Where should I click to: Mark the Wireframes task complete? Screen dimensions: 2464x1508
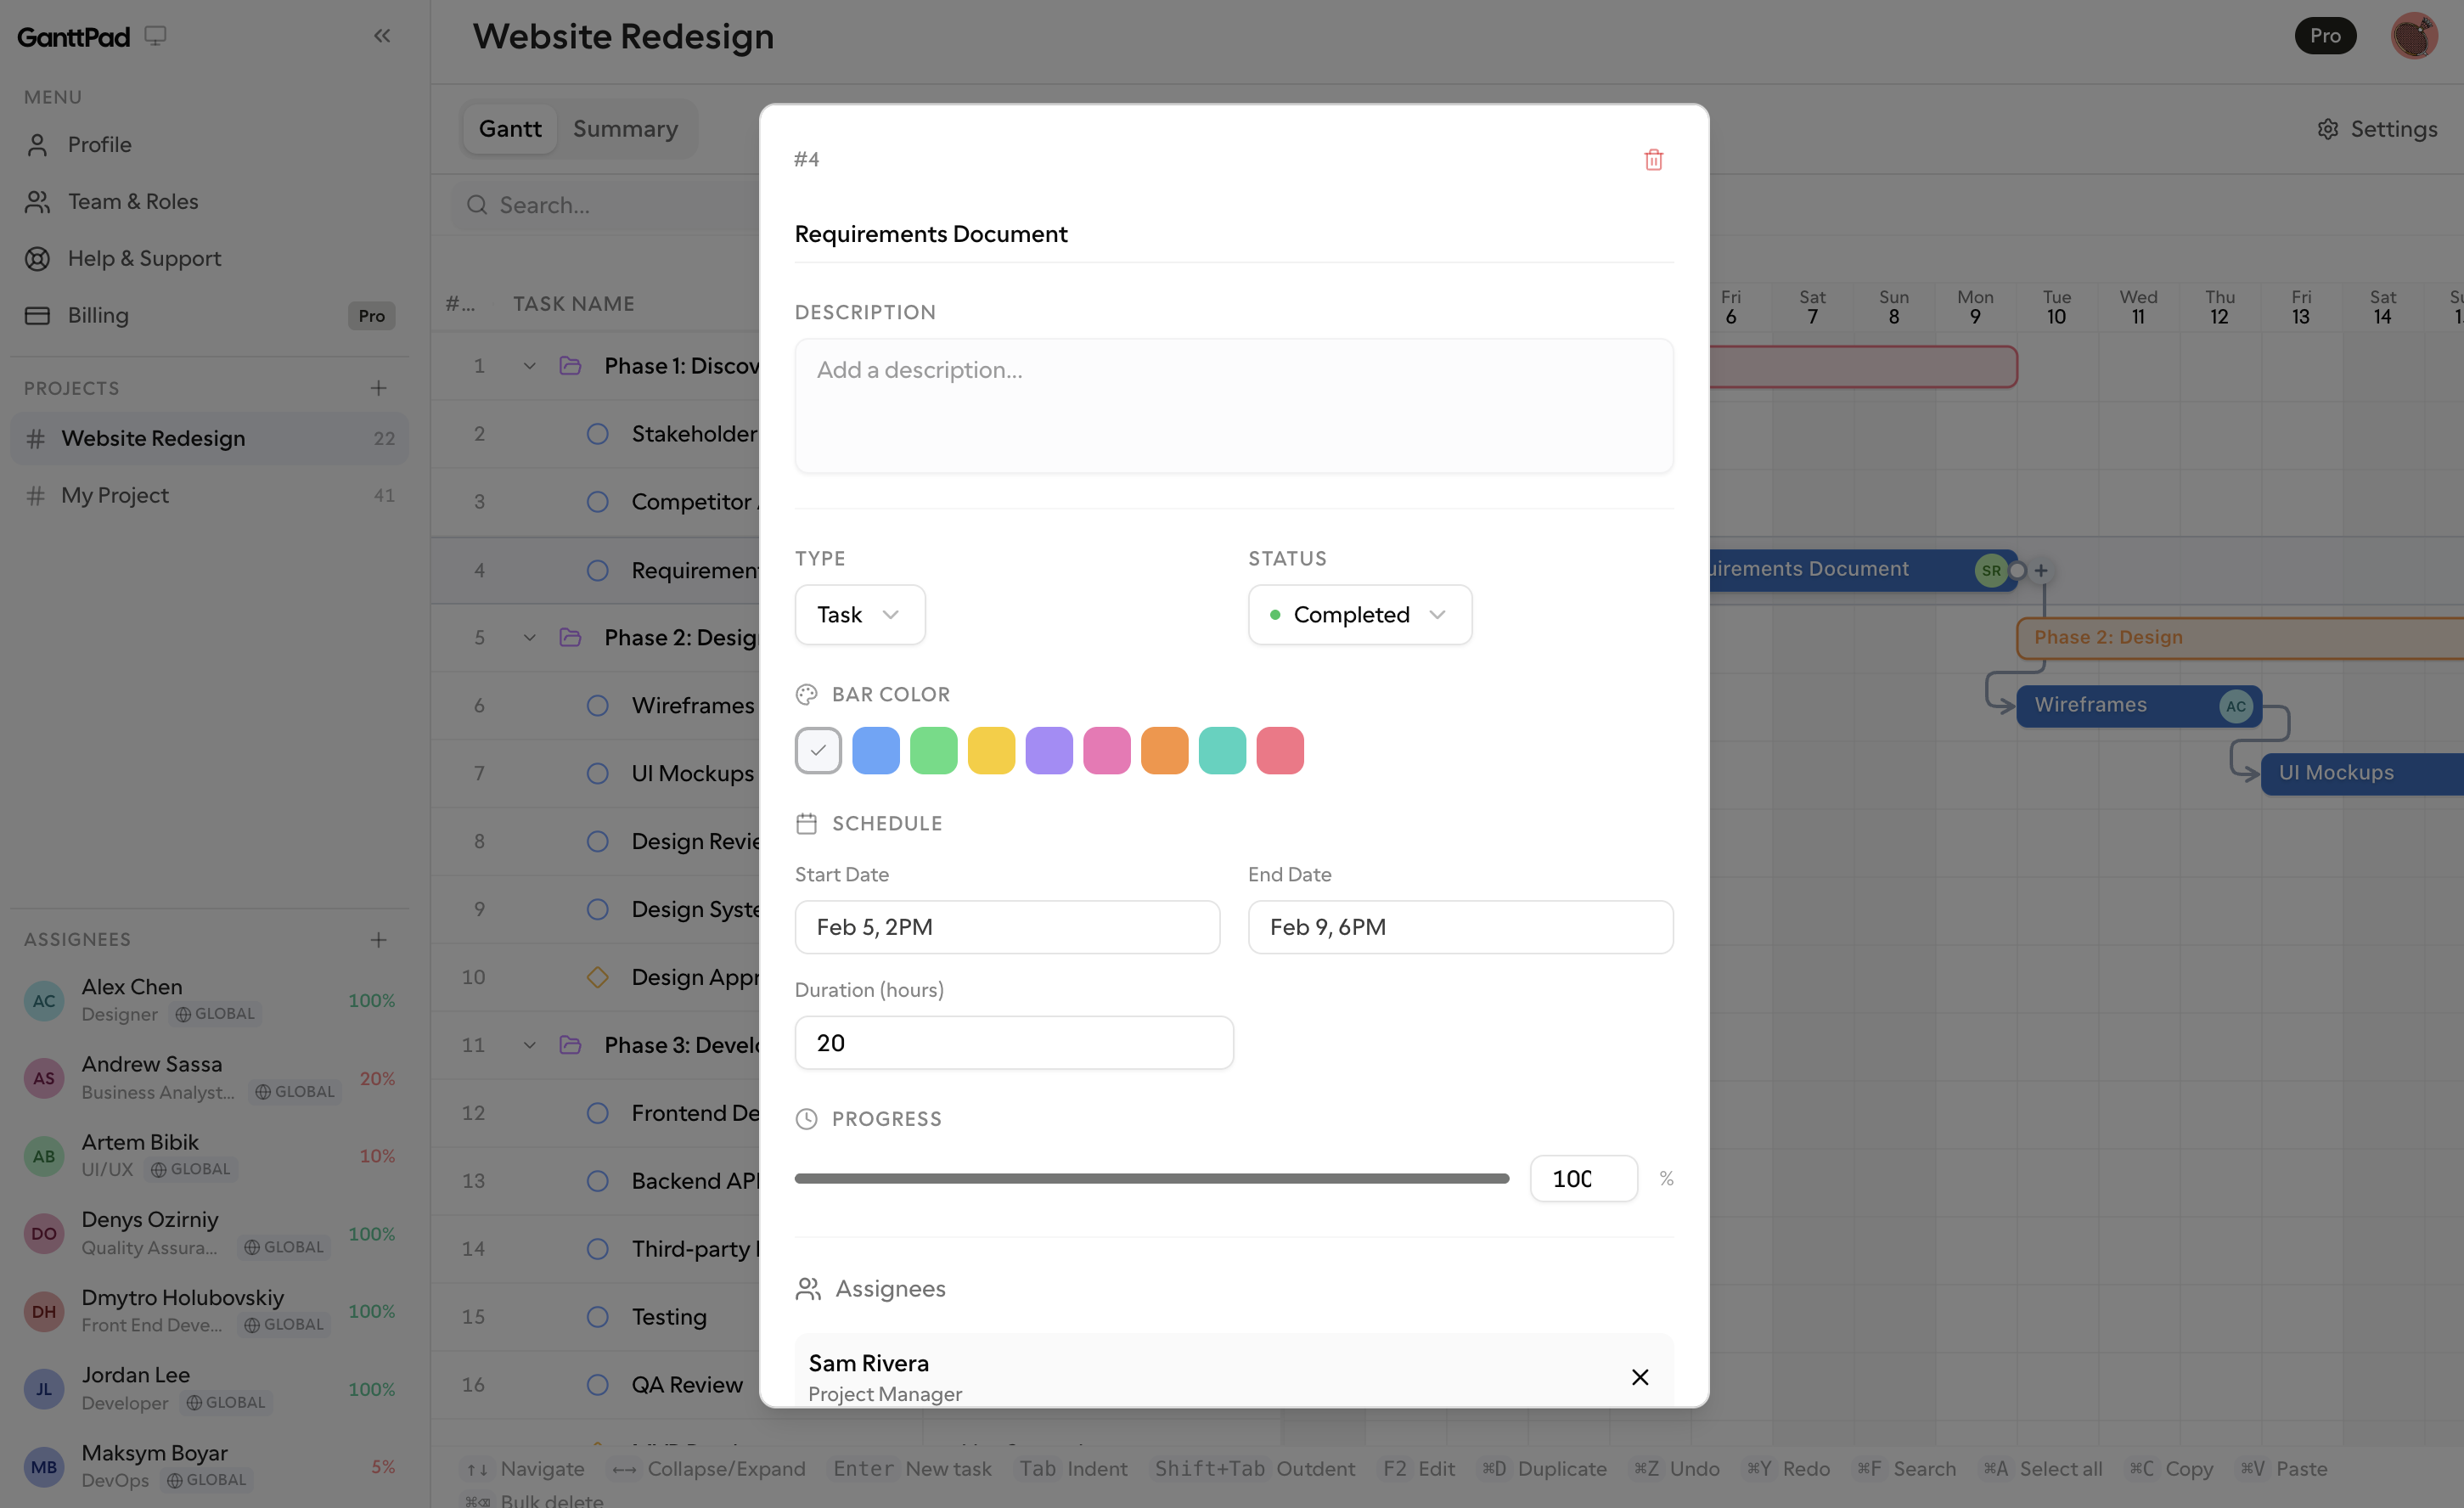click(597, 705)
